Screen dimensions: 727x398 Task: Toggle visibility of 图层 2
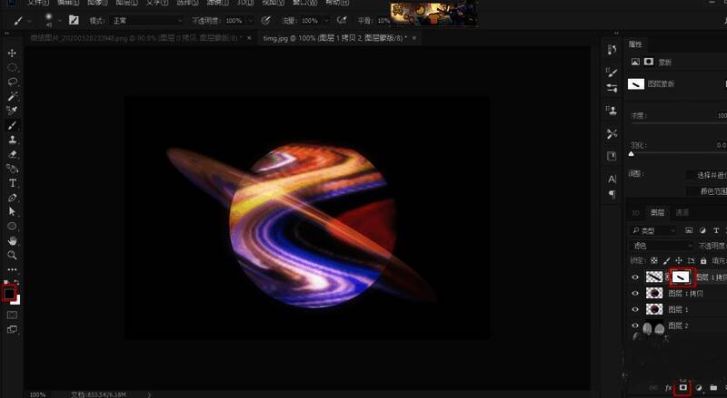(x=635, y=325)
